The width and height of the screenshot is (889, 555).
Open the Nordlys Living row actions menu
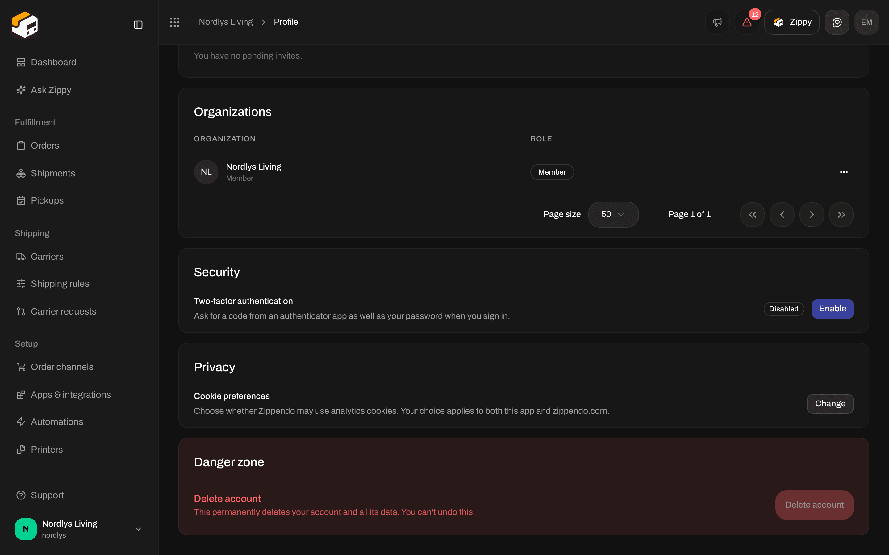(844, 172)
